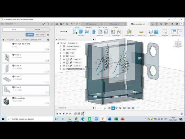The image size is (185, 139).
Task: Click the Redo arrow
Action: (x=77, y=24)
